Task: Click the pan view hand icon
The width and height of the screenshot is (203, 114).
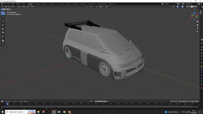Action: click(197, 25)
